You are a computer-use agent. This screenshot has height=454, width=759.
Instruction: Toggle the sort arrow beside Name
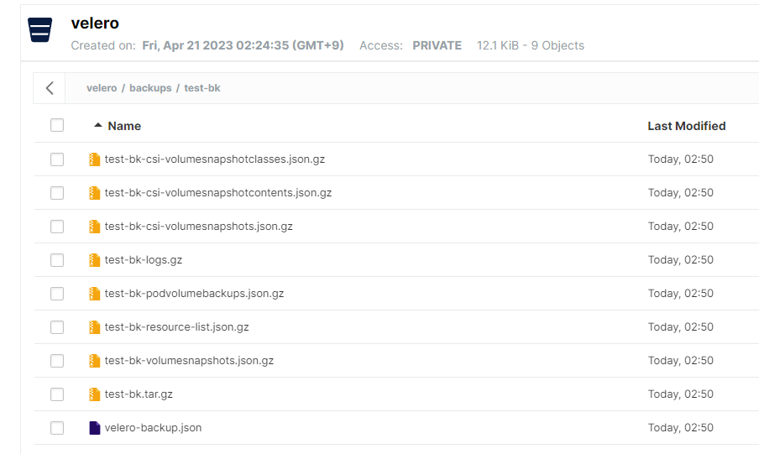click(x=97, y=125)
